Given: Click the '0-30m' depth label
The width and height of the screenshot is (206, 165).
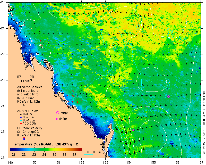Looking at the screenshot, I should pos(27,114).
